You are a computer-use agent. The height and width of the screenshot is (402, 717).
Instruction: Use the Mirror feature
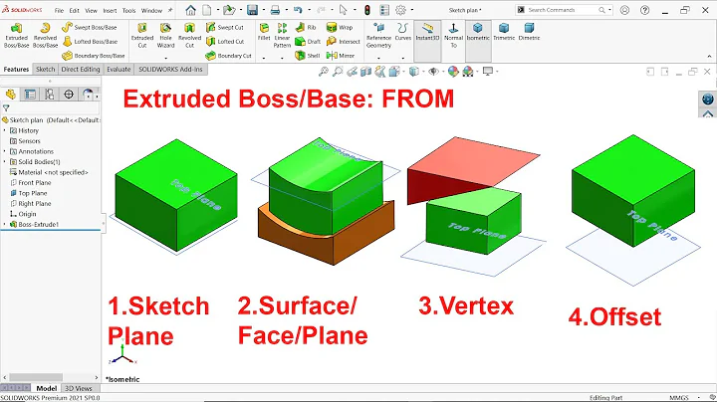341,56
